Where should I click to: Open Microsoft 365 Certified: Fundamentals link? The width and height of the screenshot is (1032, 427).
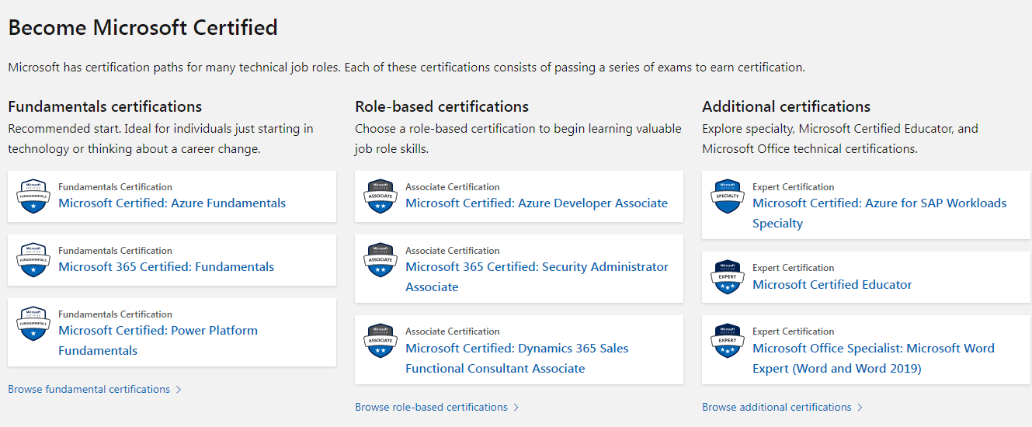(166, 267)
